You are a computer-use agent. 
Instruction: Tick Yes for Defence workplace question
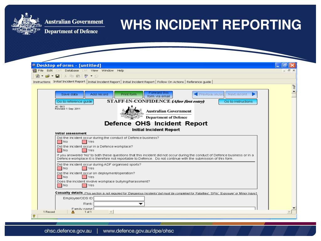click(85, 150)
